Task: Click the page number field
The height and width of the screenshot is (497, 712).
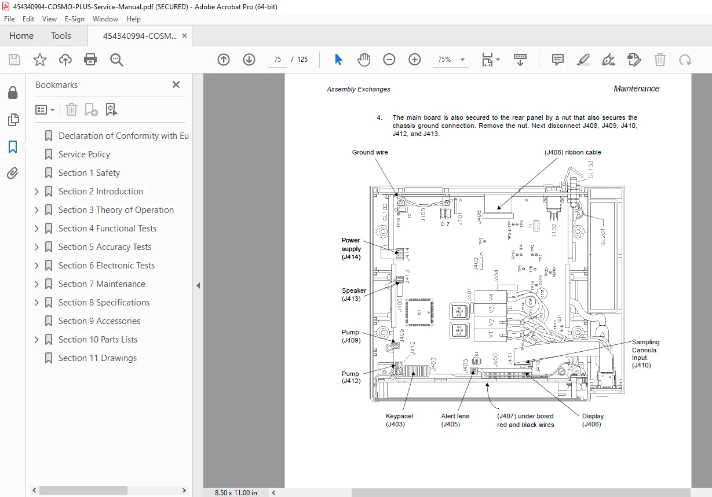Action: (x=278, y=60)
